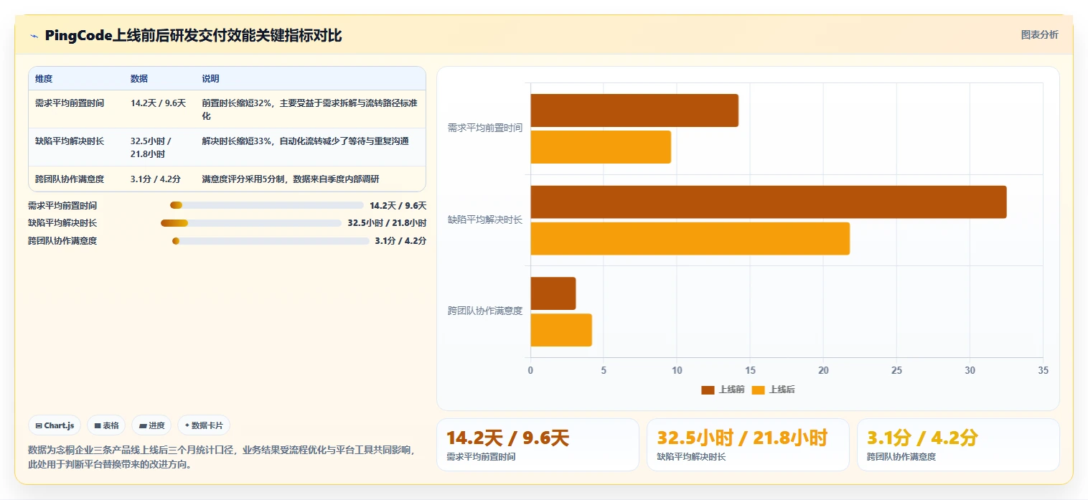Open the 14.2天 / 9.6天 data card
The height and width of the screenshot is (500, 1088).
tap(538, 445)
